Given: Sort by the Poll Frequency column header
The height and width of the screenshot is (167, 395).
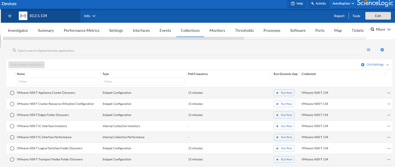Looking at the screenshot, I should 198,74.
